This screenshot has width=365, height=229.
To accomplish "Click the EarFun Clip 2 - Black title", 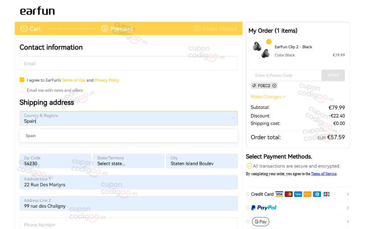I will pyautogui.click(x=293, y=47).
